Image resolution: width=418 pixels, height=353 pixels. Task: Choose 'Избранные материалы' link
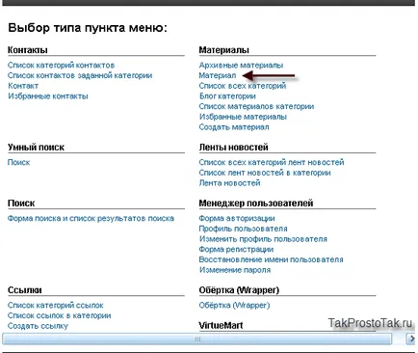(243, 117)
